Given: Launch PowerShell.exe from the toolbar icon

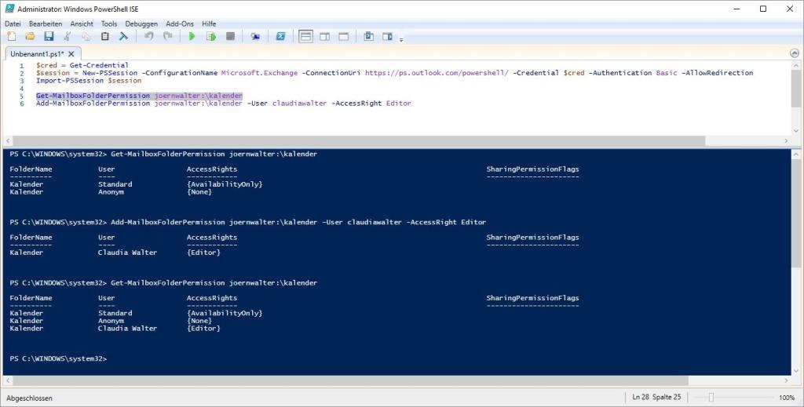Looking at the screenshot, I should [x=280, y=36].
